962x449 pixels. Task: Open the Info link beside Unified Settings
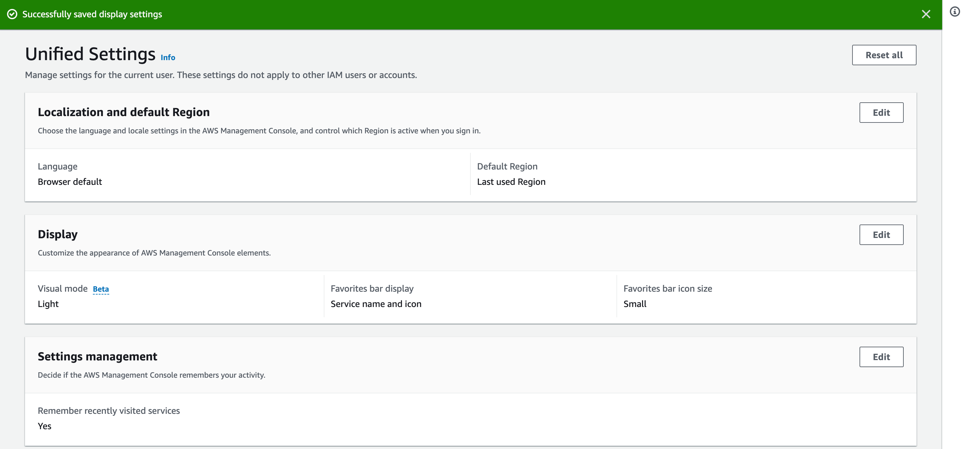point(168,58)
